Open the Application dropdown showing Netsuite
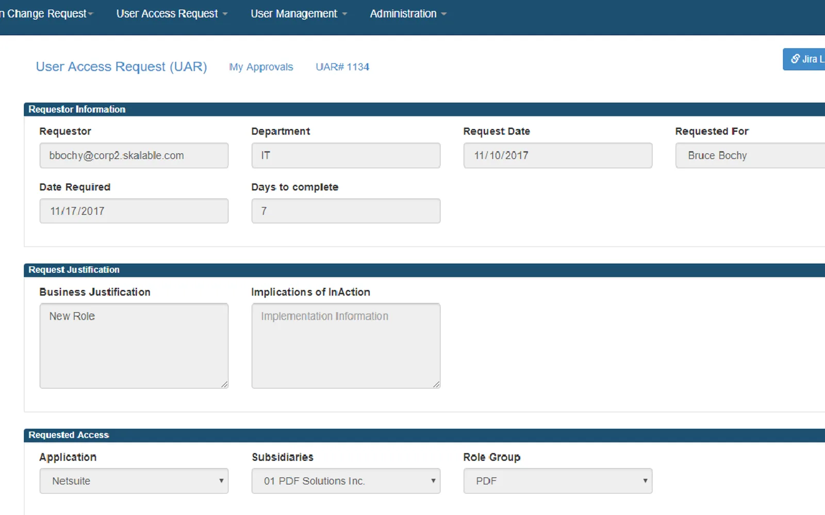 pos(134,481)
